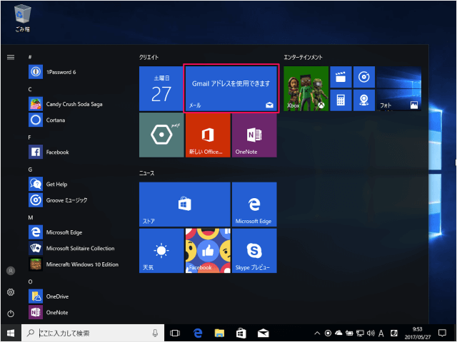Expand the Start menu hamburger button

pyautogui.click(x=11, y=57)
